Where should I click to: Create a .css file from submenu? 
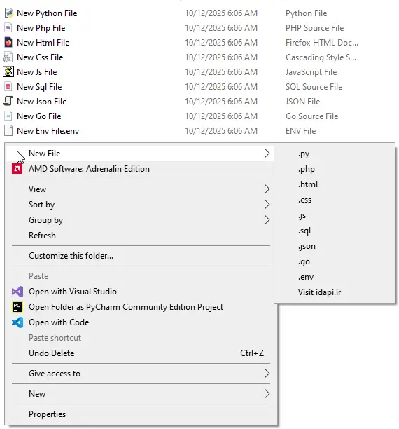click(335, 200)
